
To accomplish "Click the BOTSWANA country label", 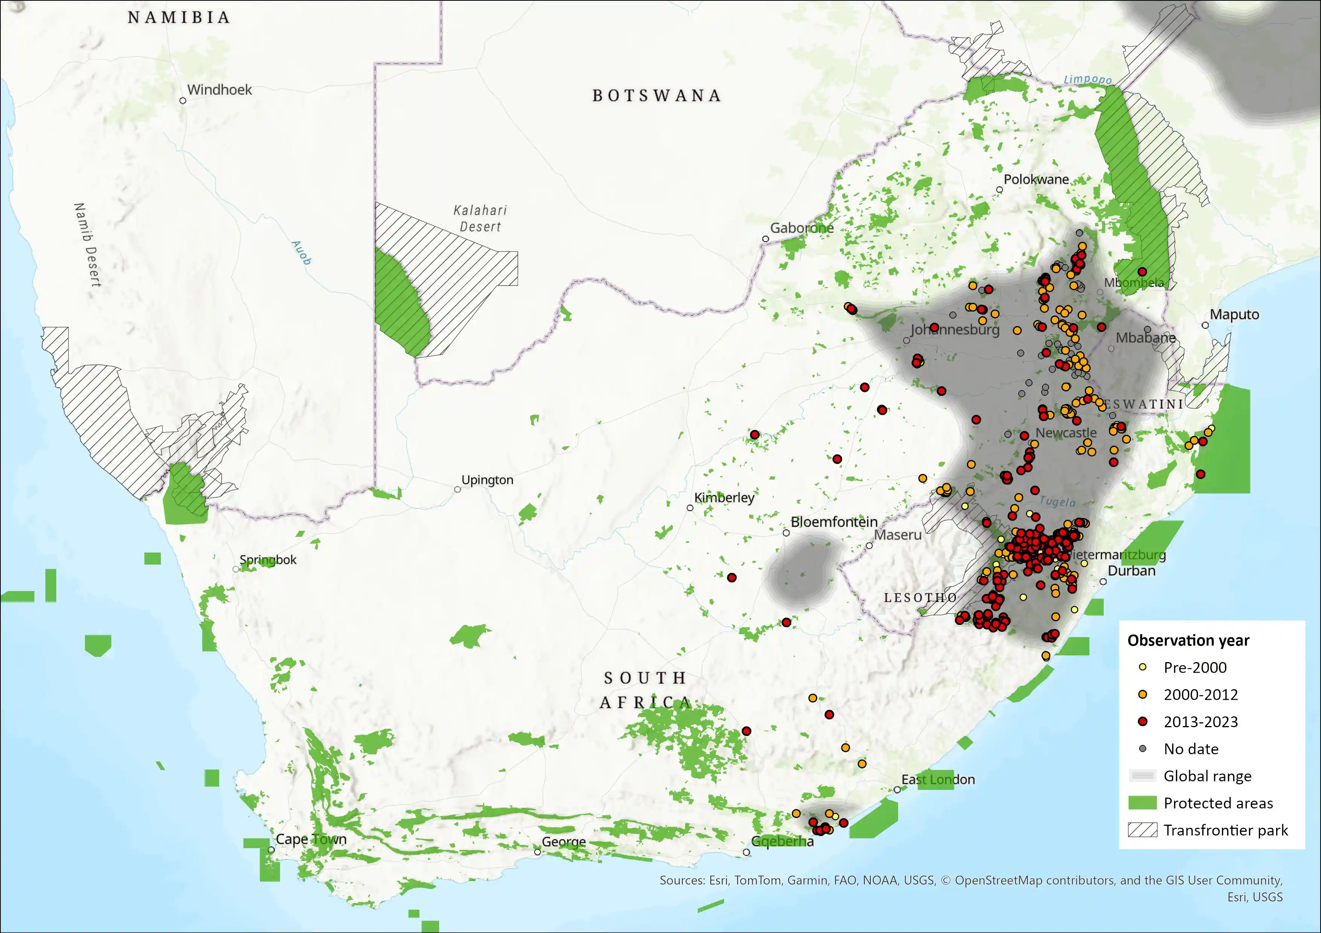I will tap(656, 96).
